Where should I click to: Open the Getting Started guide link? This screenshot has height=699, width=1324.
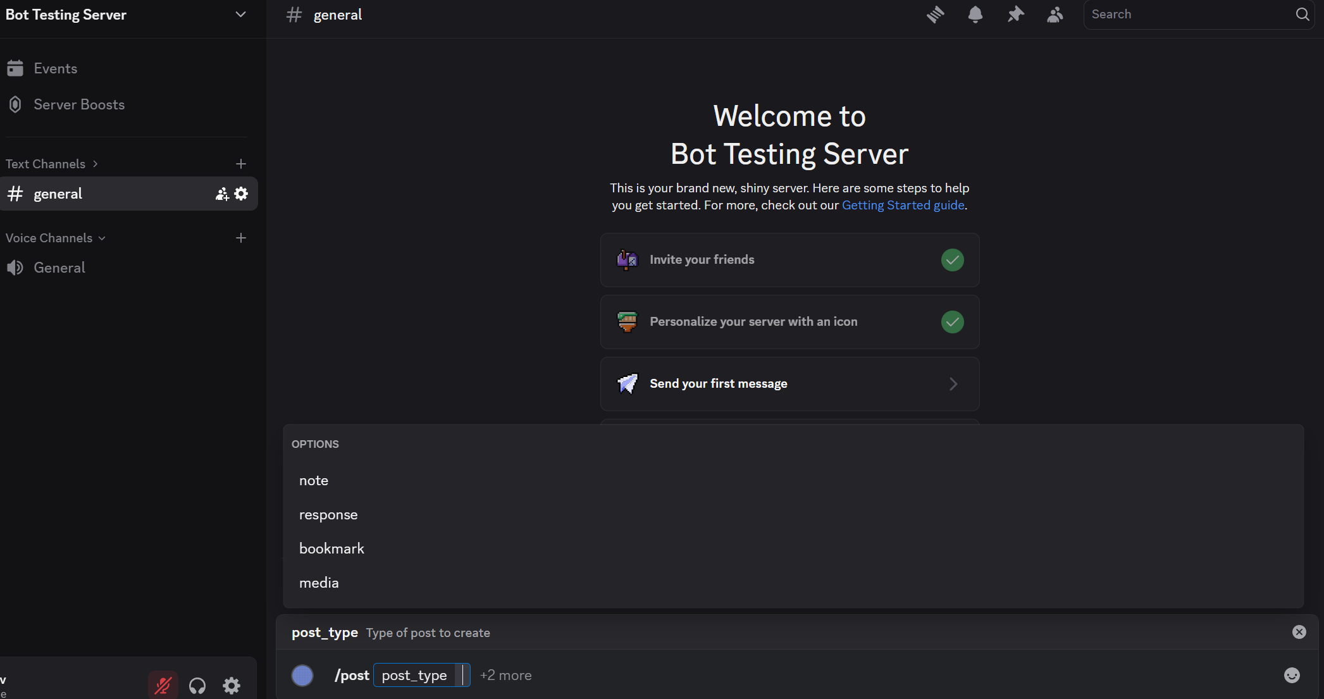coord(903,205)
